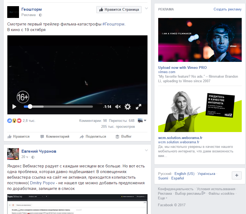Viewport: 246px width, 214px height.
Task: View the wow reaction icon
Action: coord(14,121)
